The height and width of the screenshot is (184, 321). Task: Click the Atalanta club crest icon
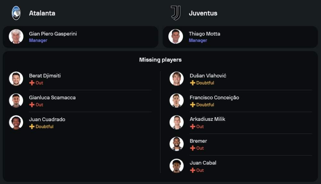click(x=16, y=13)
